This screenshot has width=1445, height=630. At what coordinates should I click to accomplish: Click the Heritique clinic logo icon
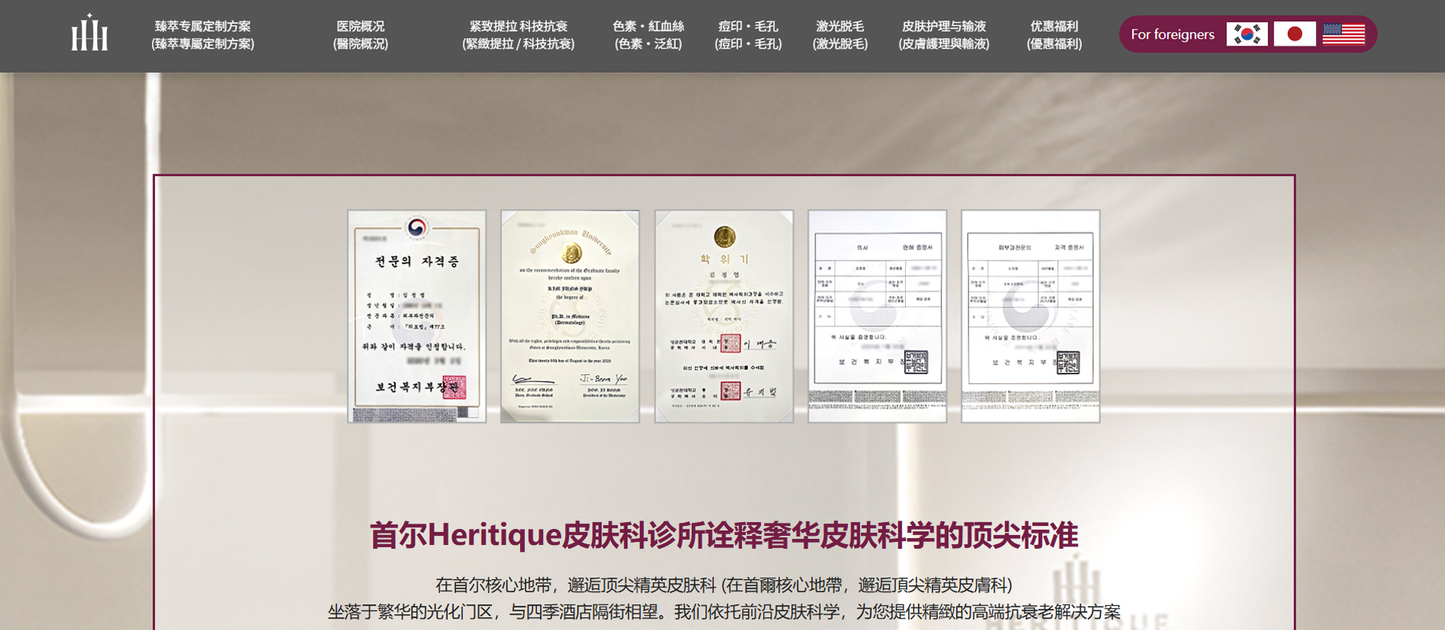90,33
